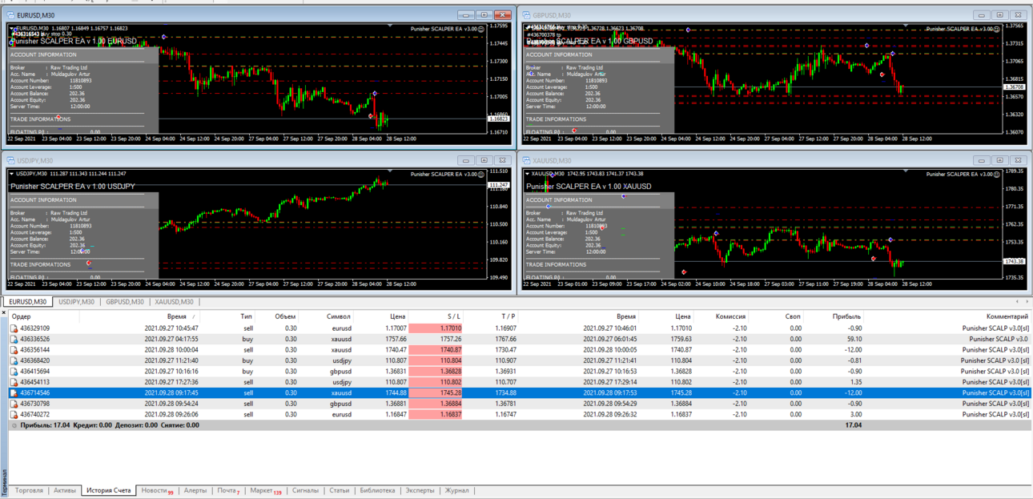The image size is (1033, 499).
Task: Open the Новости tab
Action: click(157, 490)
